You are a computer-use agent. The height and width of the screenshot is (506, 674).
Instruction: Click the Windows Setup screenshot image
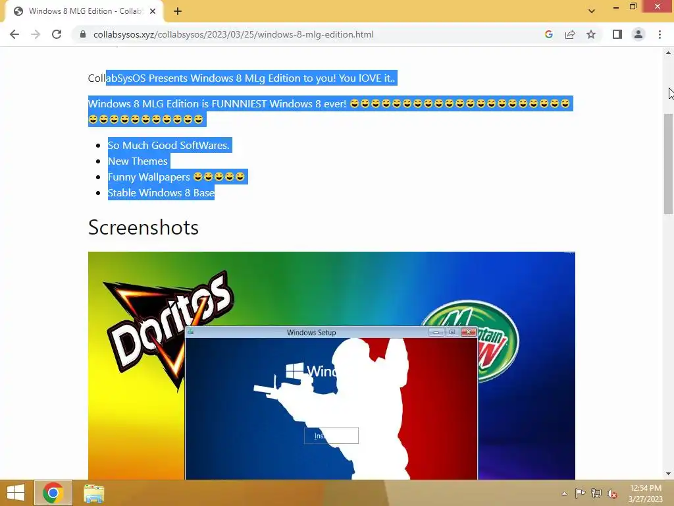coord(332,365)
